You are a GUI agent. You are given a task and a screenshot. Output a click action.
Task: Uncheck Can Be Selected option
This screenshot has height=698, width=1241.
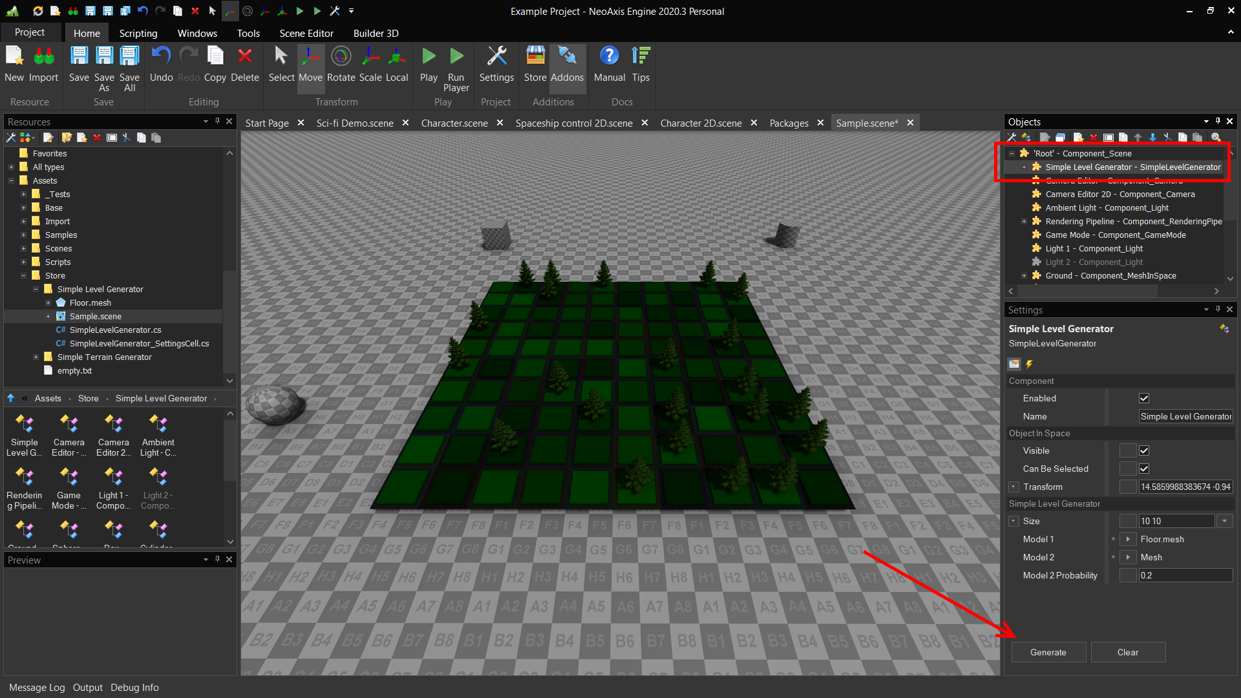(1144, 469)
